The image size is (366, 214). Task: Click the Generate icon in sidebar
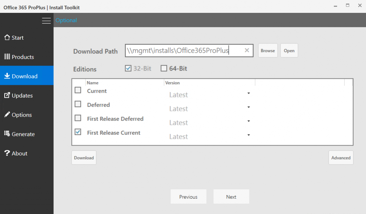(8, 134)
